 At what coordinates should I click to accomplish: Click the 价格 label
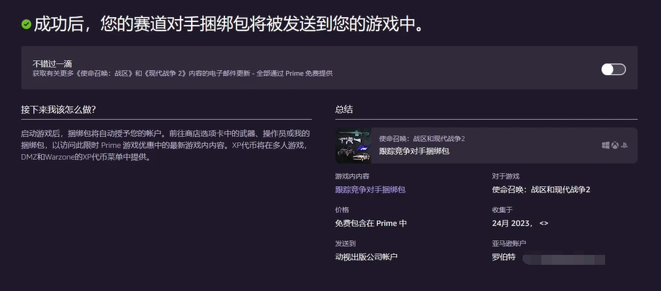point(342,210)
